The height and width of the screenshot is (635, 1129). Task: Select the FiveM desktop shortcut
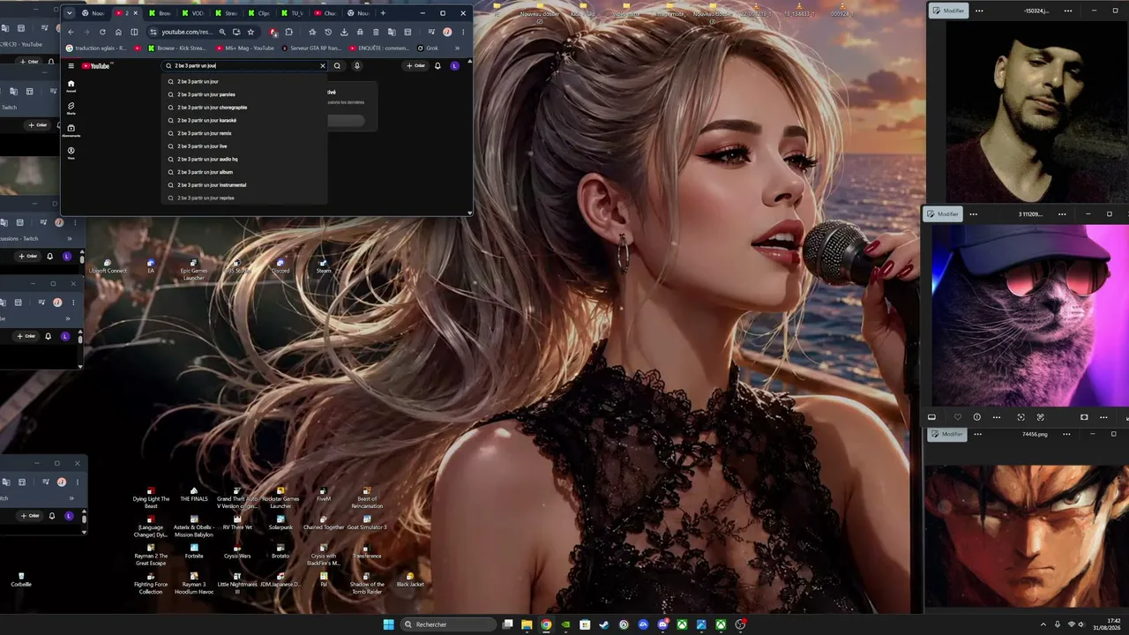(324, 494)
